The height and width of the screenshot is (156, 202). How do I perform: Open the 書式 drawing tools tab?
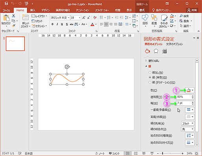[142, 10]
